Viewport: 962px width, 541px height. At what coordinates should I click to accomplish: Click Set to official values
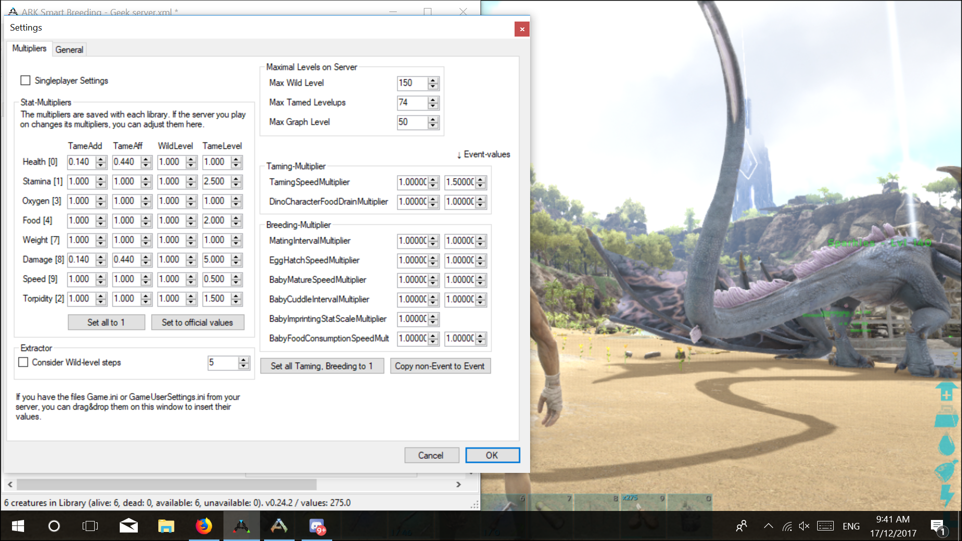(197, 322)
